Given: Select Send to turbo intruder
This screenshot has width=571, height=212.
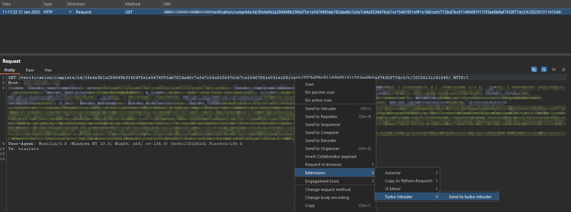Looking at the screenshot, I should click(x=470, y=197).
